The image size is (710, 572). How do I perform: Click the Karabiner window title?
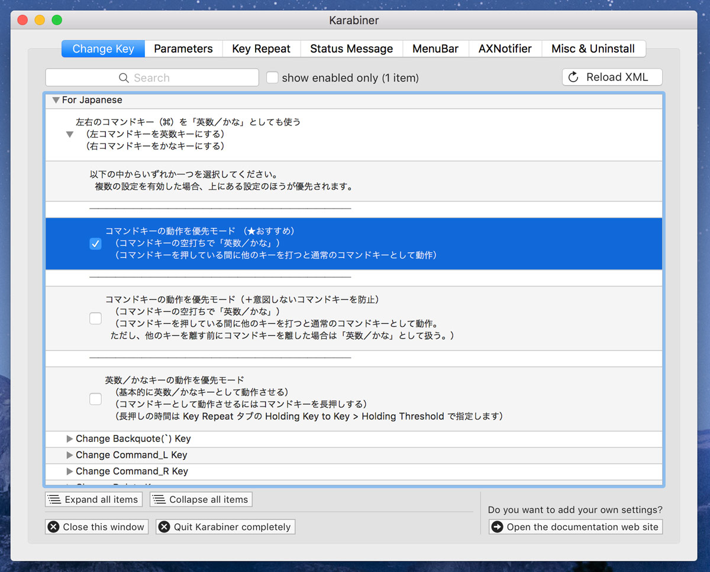(x=354, y=20)
